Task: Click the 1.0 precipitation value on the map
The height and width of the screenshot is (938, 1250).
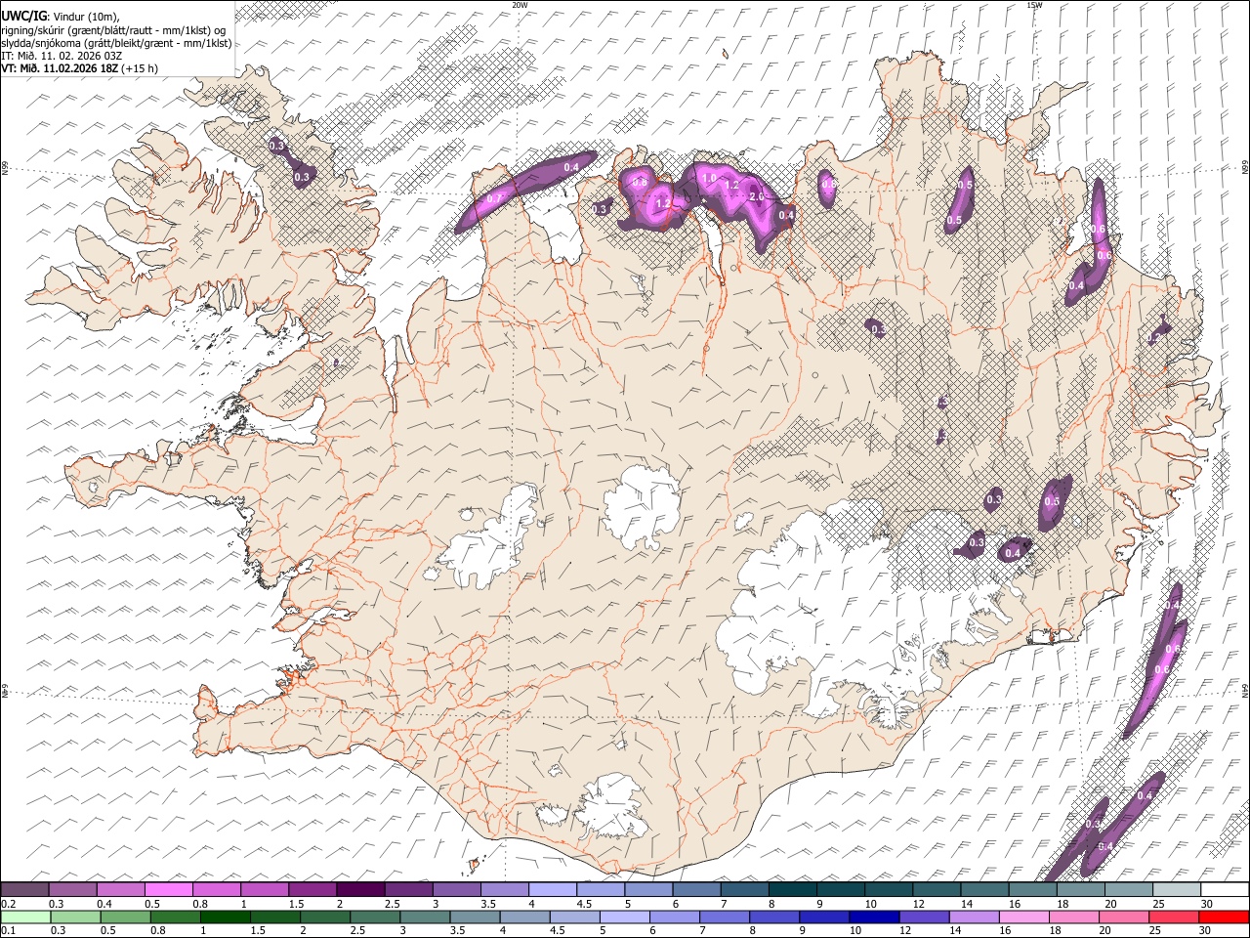Action: click(710, 178)
